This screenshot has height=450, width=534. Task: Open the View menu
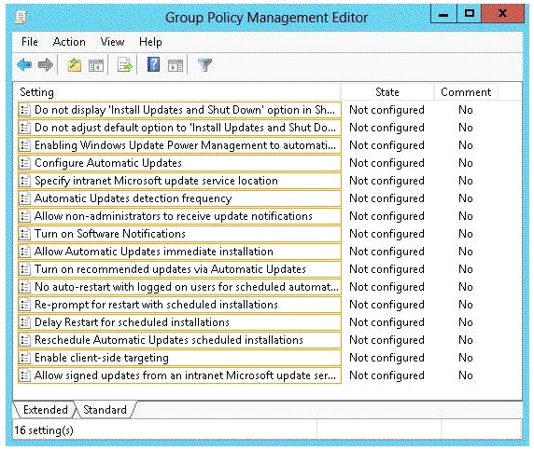[x=112, y=42]
